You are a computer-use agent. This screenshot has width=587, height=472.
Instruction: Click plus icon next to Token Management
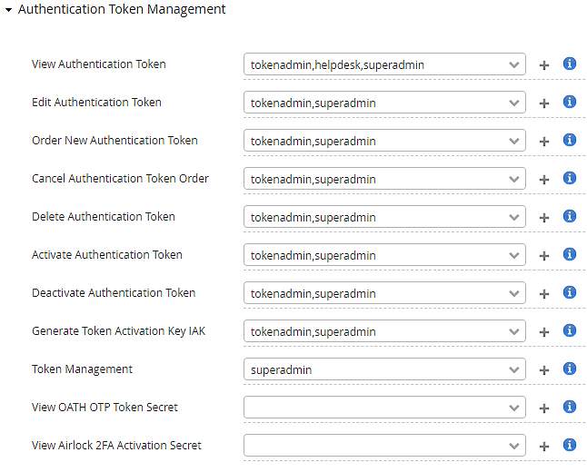(544, 370)
